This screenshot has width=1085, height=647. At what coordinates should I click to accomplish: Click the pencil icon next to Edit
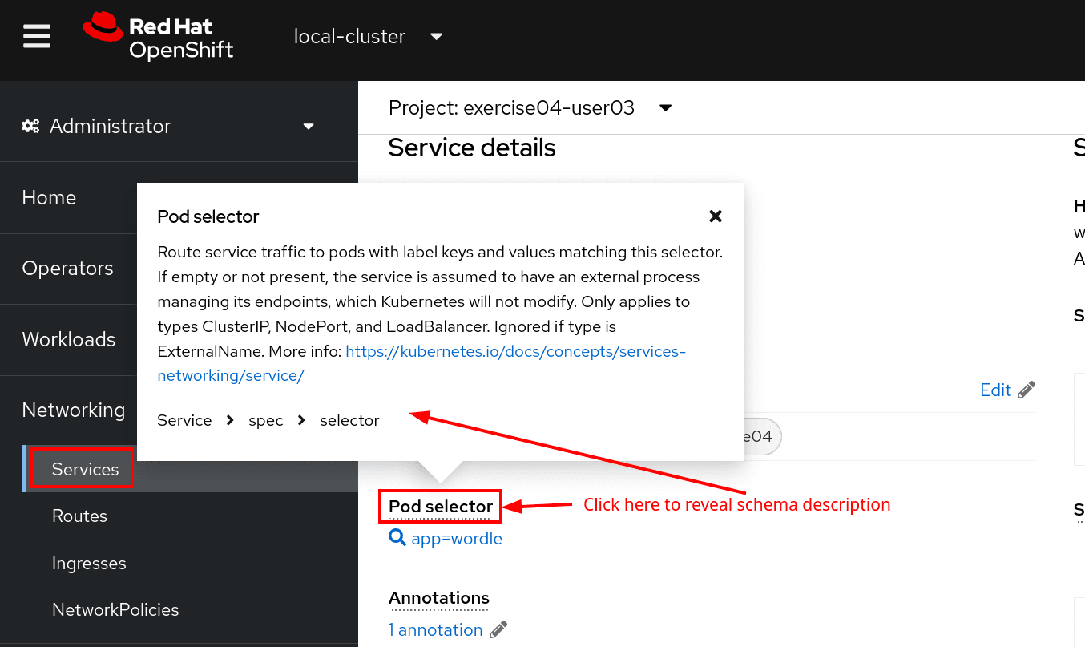point(1027,390)
